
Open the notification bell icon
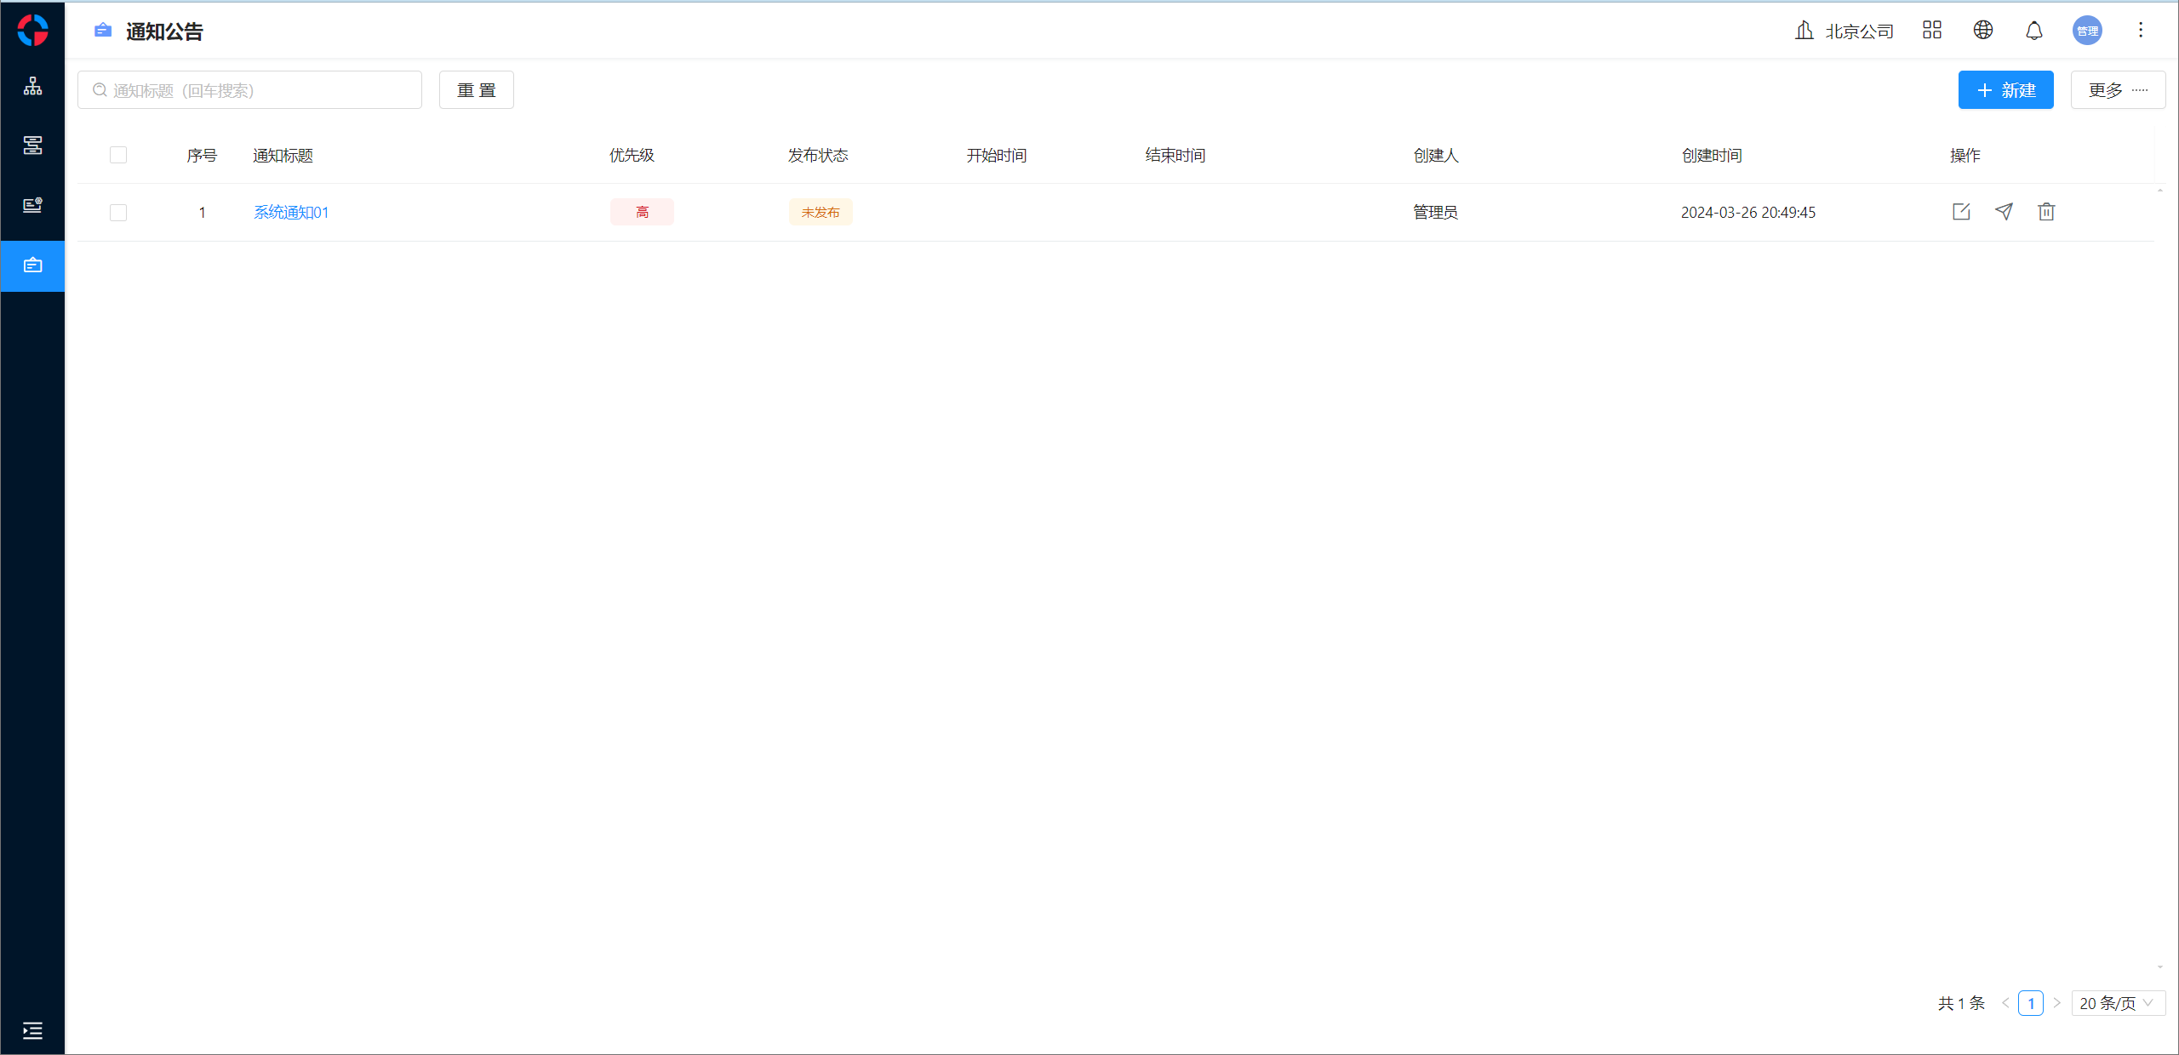[x=2033, y=31]
